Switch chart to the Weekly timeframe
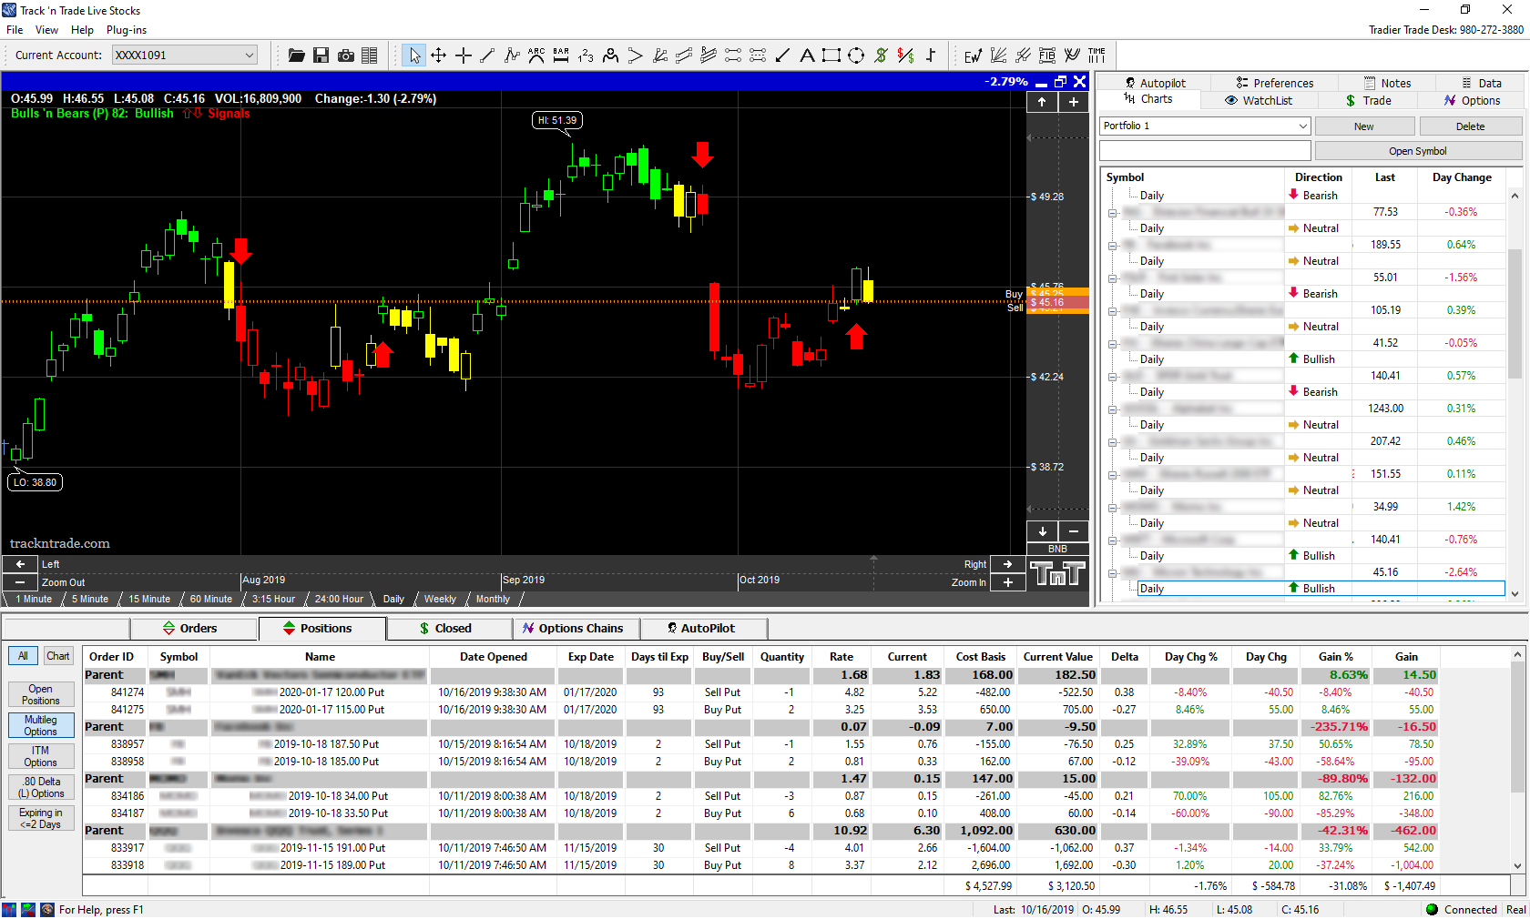The width and height of the screenshot is (1530, 919). click(440, 599)
